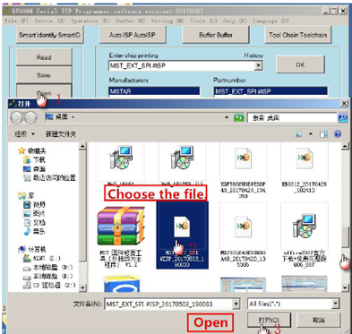Open the All files type dropdown

336,304
